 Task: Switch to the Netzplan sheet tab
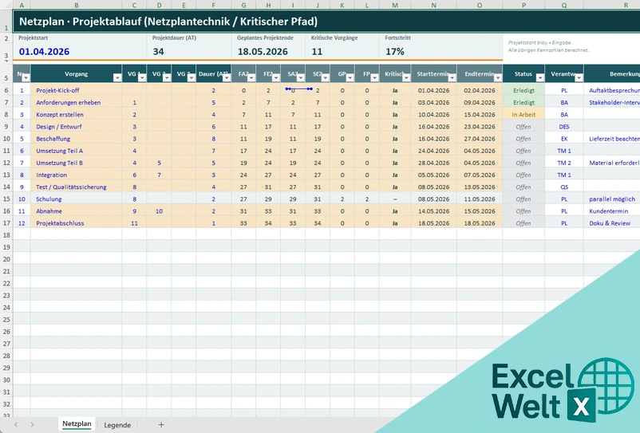click(x=77, y=424)
